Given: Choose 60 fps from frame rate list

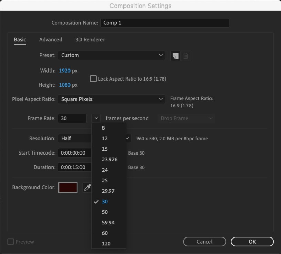Looking at the screenshot, I should (109, 233).
